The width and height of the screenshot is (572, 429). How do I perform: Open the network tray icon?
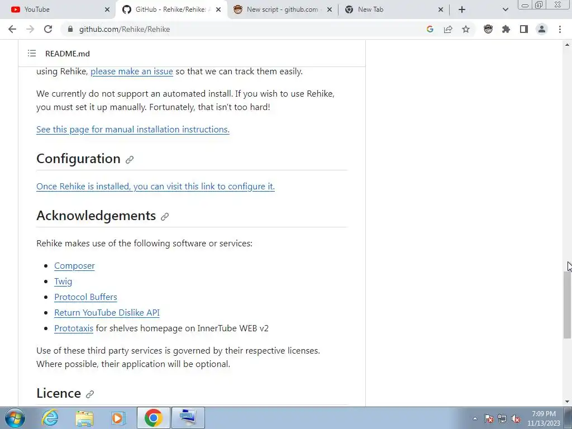tap(502, 418)
